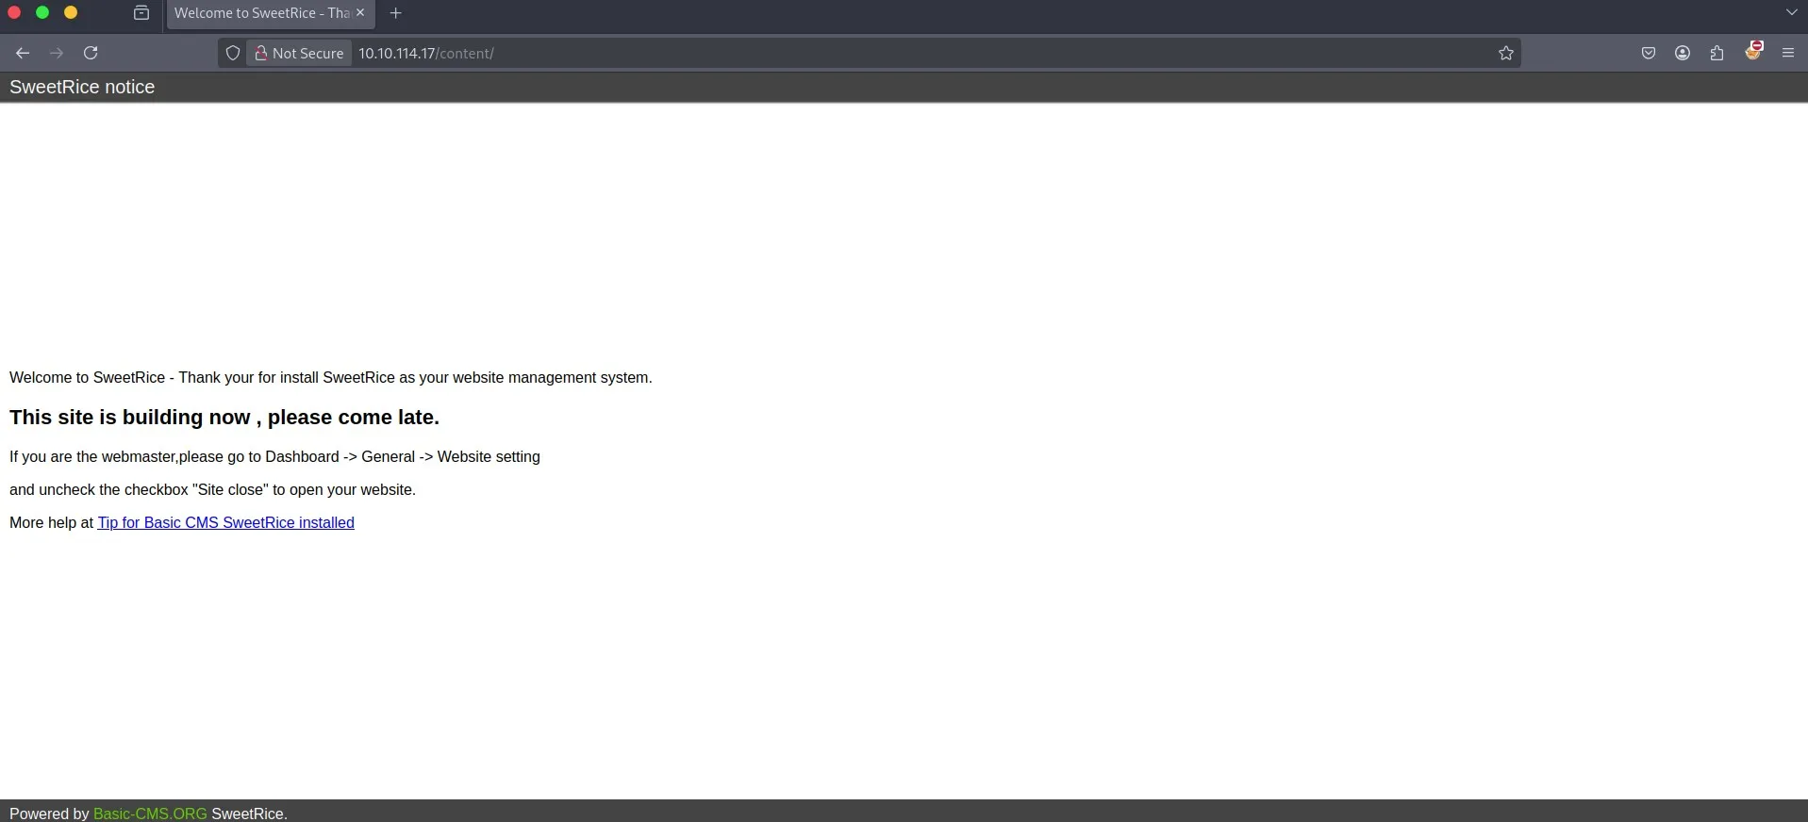Click the 'If you are the webmaster' line
The height and width of the screenshot is (822, 1808).
click(274, 456)
